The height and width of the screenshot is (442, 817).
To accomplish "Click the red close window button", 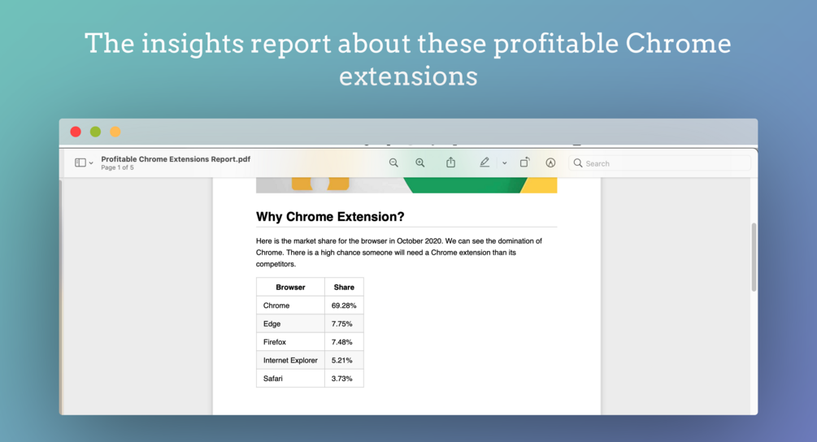I will click(x=76, y=132).
